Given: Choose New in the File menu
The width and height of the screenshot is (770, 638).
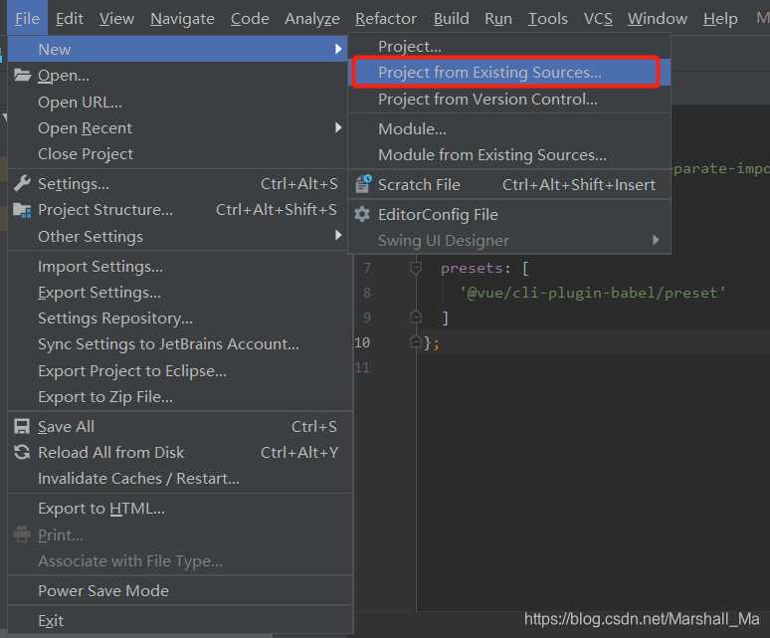Looking at the screenshot, I should coord(178,49).
